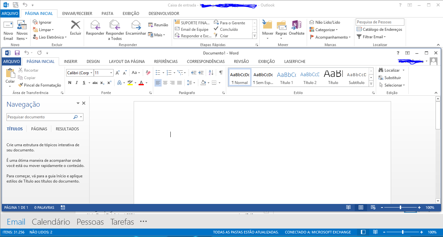
Task: Click the Pesquisar documento search field
Action: (x=45, y=117)
